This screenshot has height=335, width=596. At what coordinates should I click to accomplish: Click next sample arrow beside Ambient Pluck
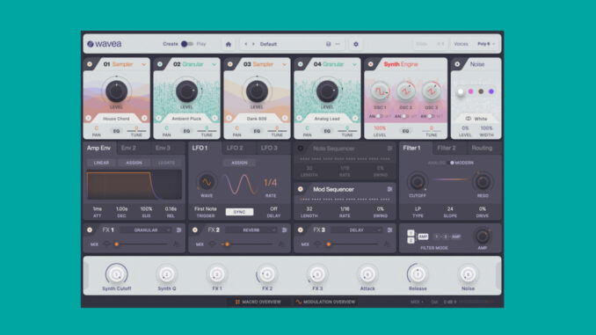tap(214, 118)
